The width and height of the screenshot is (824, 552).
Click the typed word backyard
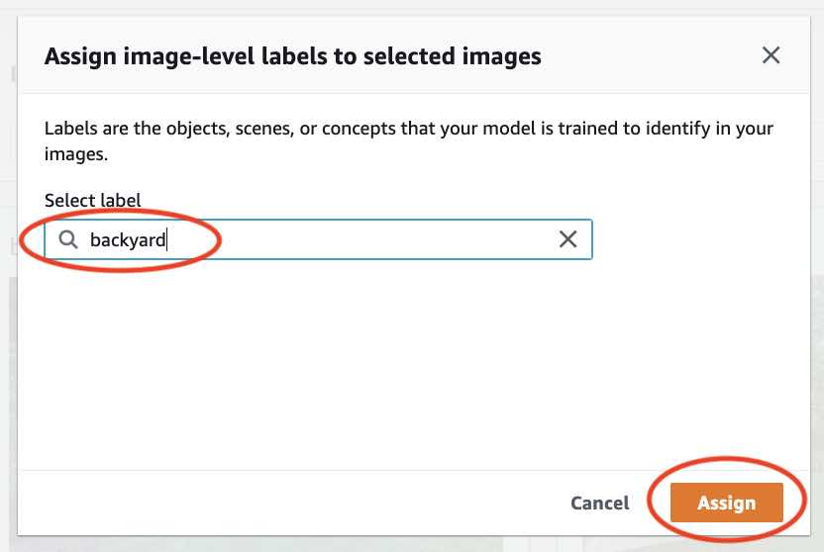(128, 239)
